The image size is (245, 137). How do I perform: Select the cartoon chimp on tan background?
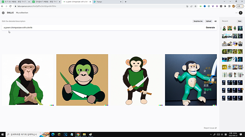(x=82, y=80)
